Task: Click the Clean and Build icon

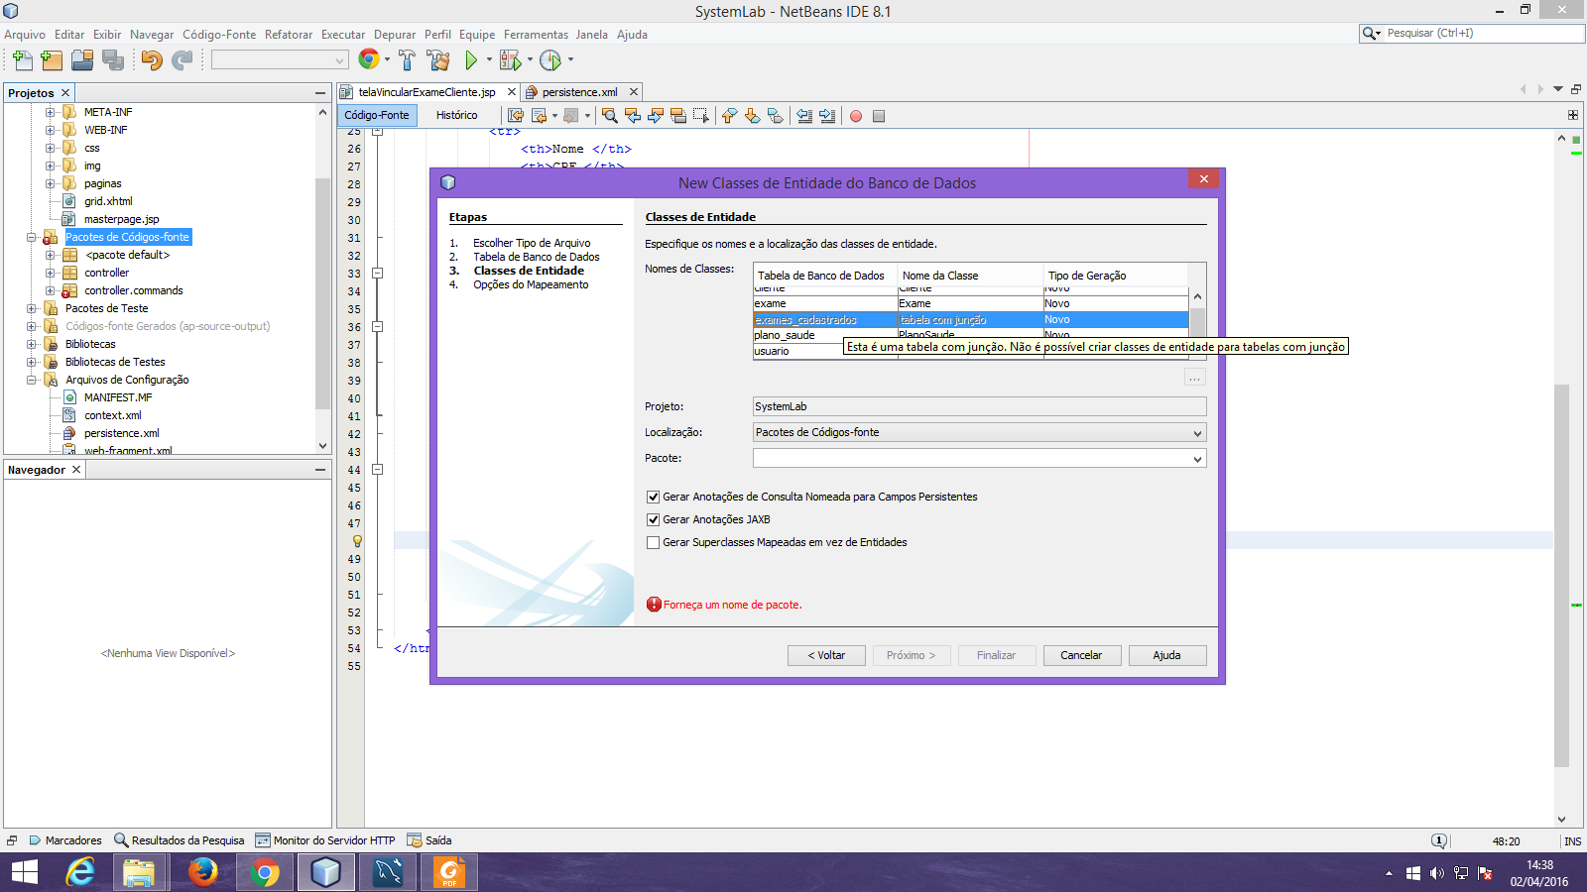Action: [x=438, y=60]
